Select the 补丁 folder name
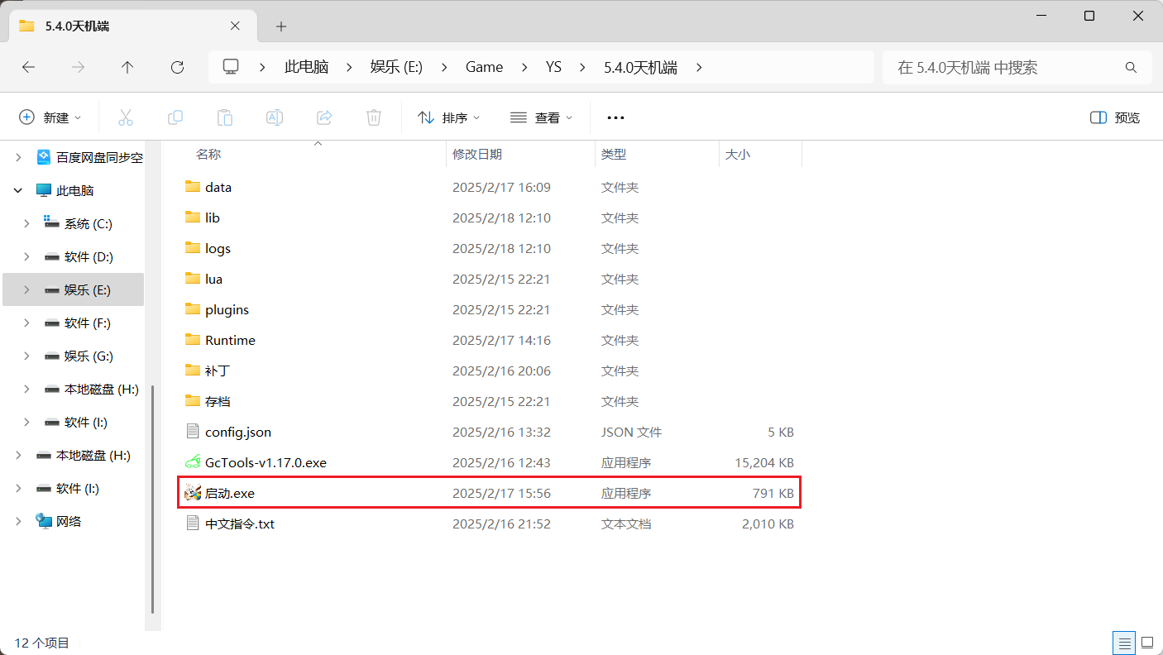This screenshot has height=655, width=1163. pyautogui.click(x=217, y=371)
